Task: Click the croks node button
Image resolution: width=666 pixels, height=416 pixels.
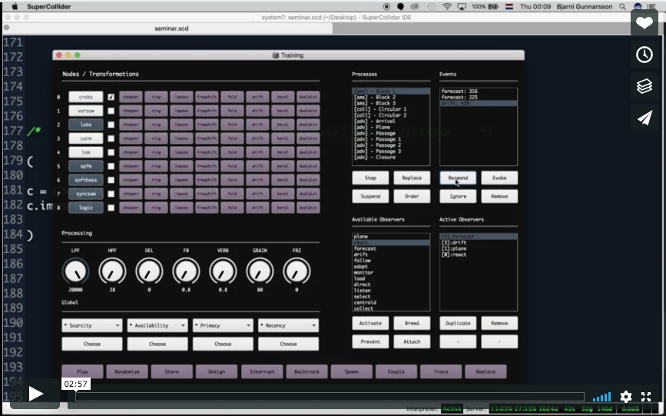Action: pyautogui.click(x=86, y=97)
